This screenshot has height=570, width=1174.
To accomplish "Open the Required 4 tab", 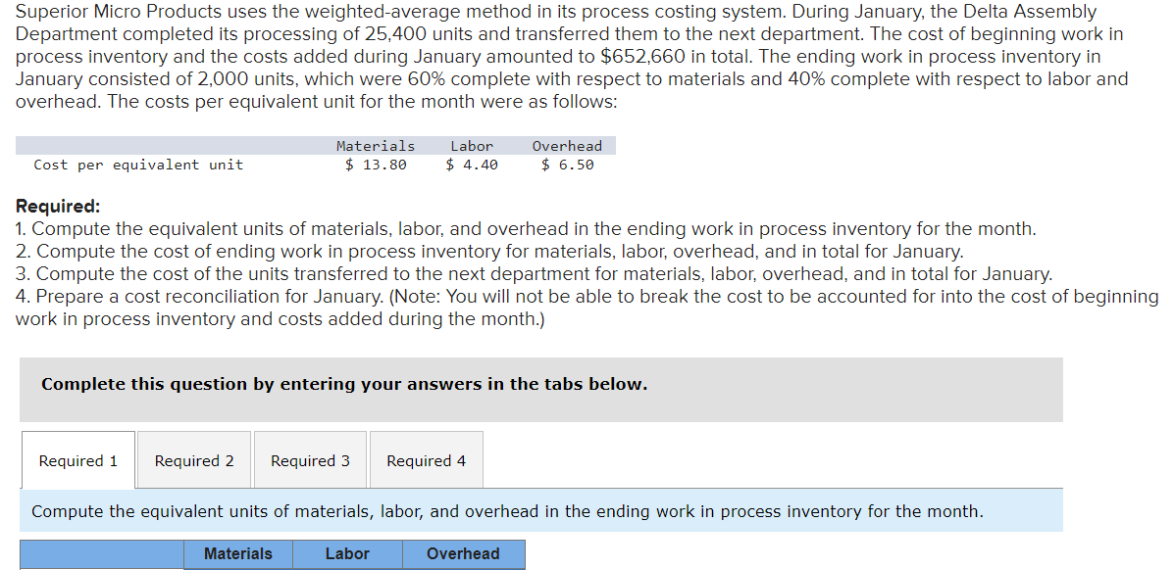I will click(x=426, y=459).
